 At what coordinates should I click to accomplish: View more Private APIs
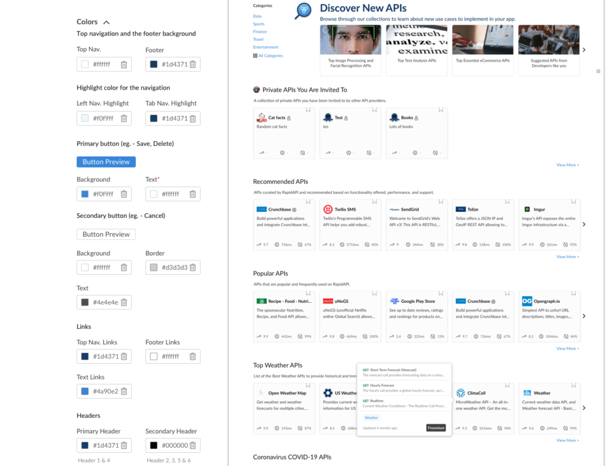568,165
